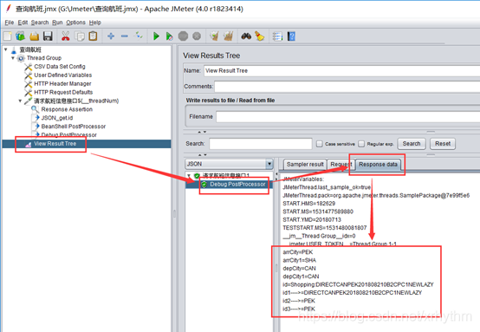Select the Response Assertion node
480x332 pixels.
point(67,109)
